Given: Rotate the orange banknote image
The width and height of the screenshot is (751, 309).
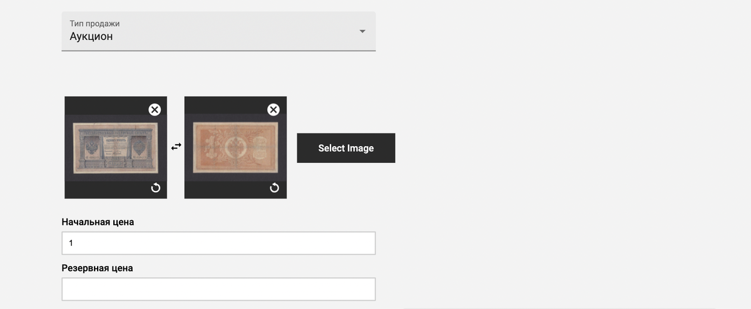Looking at the screenshot, I should [274, 188].
